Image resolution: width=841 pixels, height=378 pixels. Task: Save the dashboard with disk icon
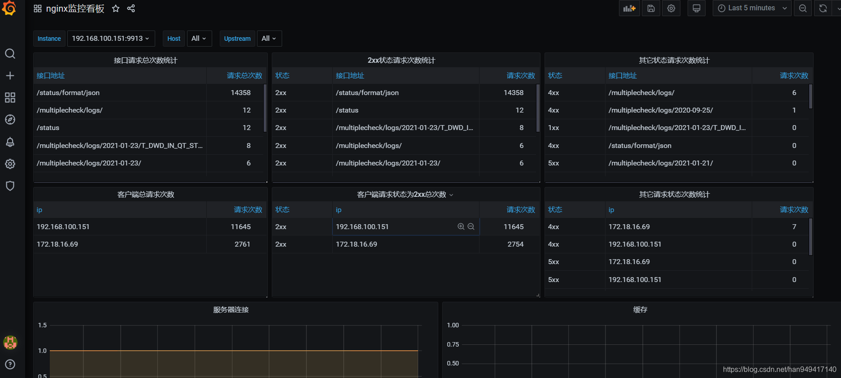651,8
